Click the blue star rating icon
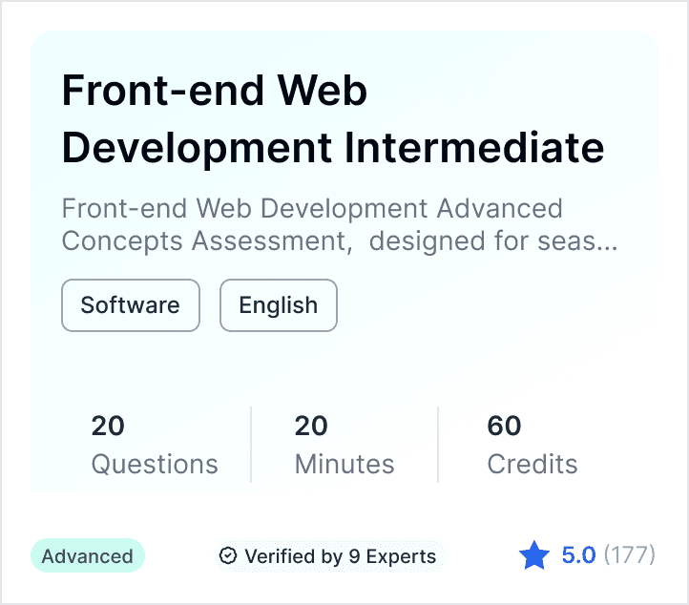Viewport: 689px width, 605px height. (533, 555)
